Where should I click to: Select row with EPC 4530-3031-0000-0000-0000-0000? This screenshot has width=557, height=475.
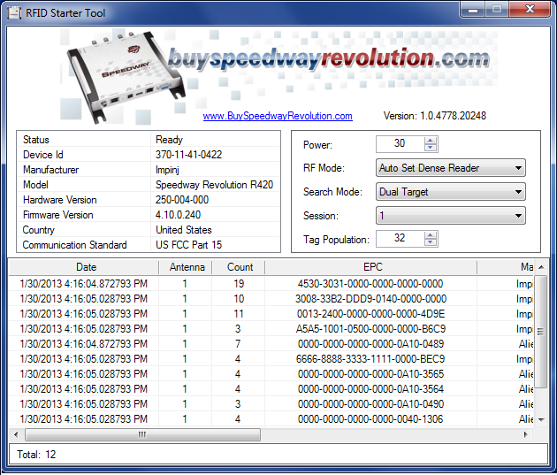click(271, 284)
